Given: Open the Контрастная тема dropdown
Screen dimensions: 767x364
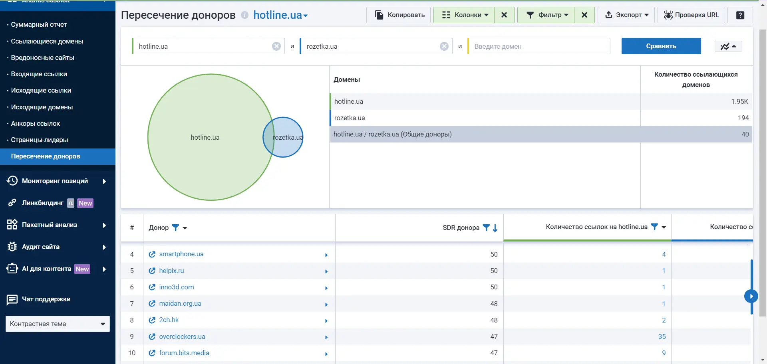Looking at the screenshot, I should click(58, 324).
